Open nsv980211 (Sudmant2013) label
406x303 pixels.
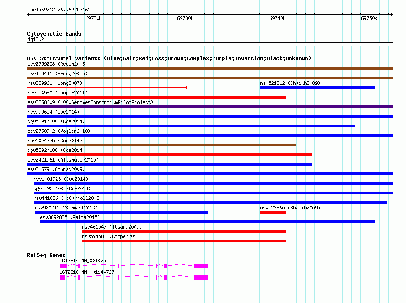click(66, 208)
